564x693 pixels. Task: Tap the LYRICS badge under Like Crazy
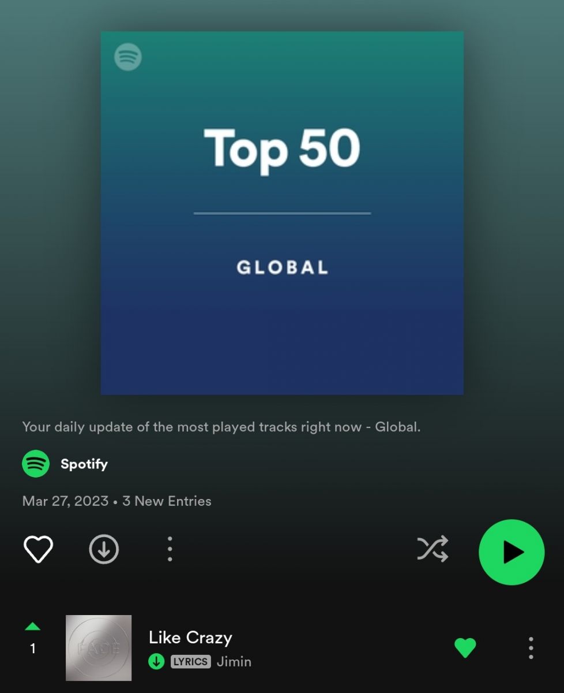click(x=191, y=662)
